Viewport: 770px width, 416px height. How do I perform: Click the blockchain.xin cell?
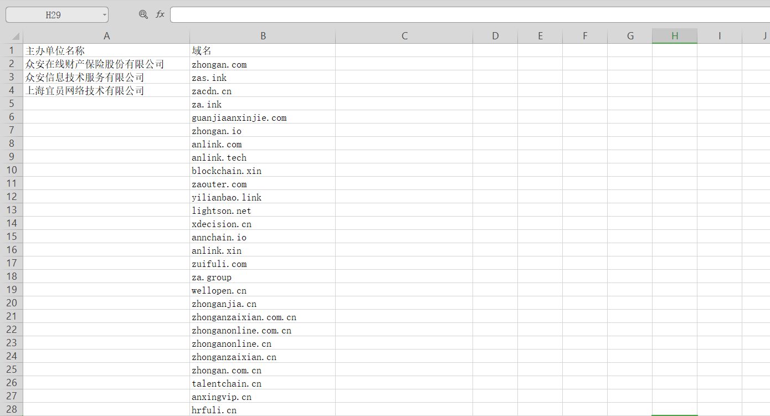[x=263, y=170]
